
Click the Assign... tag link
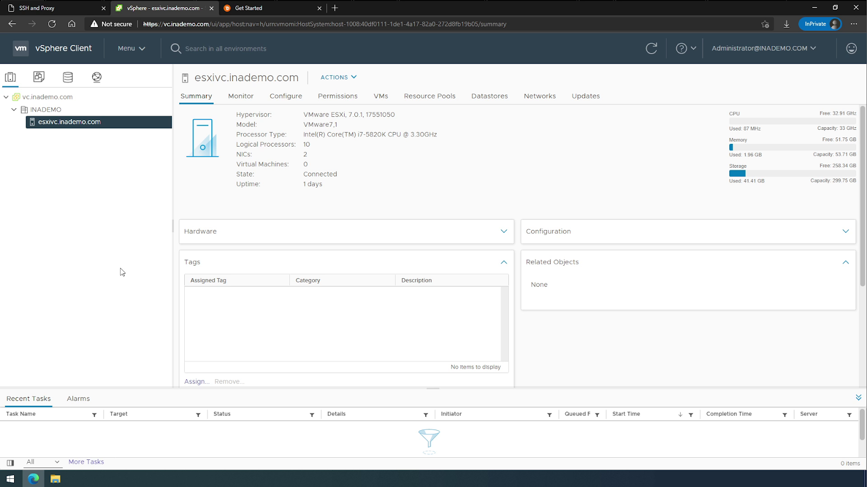coord(197,381)
